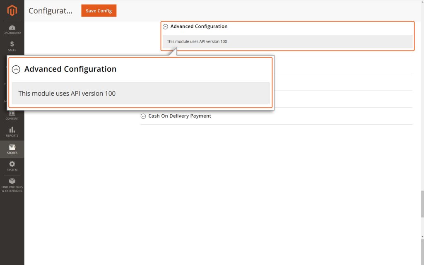This screenshot has width=424, height=265.
Task: Expand the Cash On Delivery Payment section
Action: 180,116
